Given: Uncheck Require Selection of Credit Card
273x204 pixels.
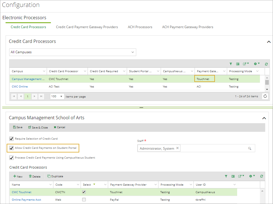Looking at the screenshot, I should tap(11, 139).
